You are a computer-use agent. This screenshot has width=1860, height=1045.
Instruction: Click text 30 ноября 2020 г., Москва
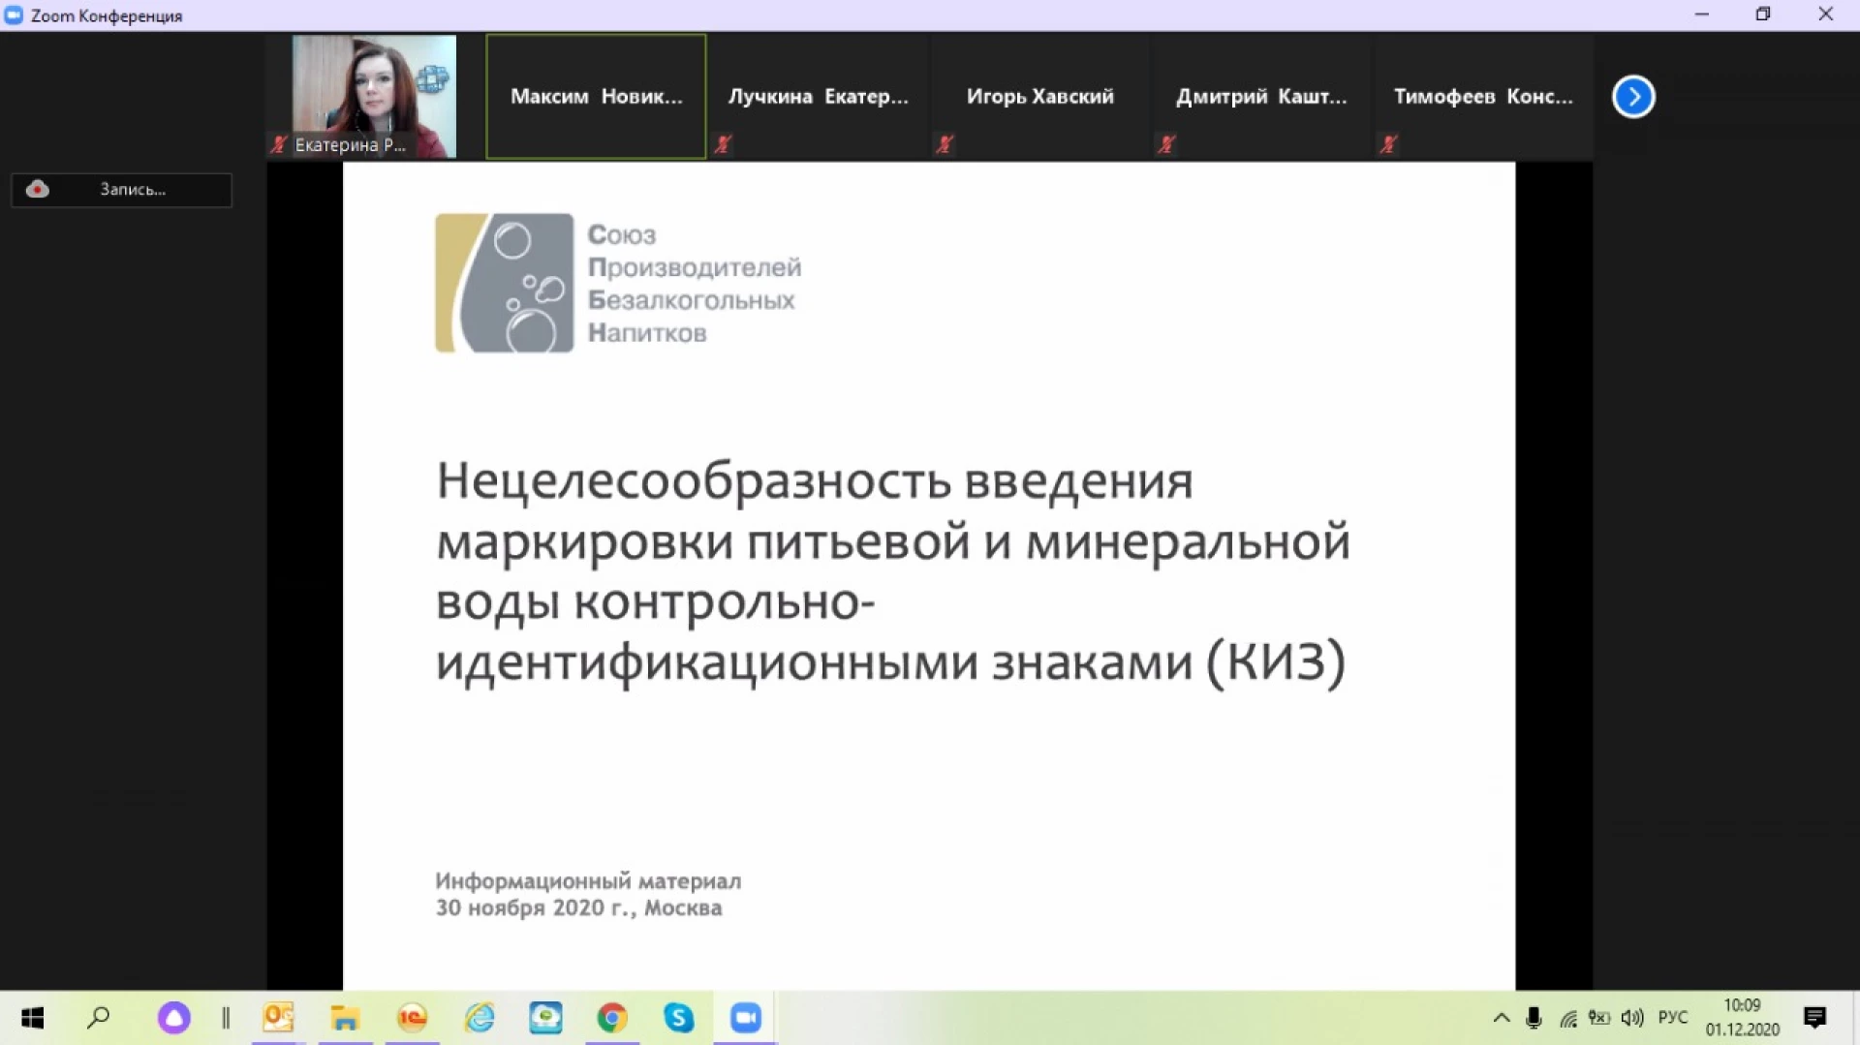coord(578,908)
